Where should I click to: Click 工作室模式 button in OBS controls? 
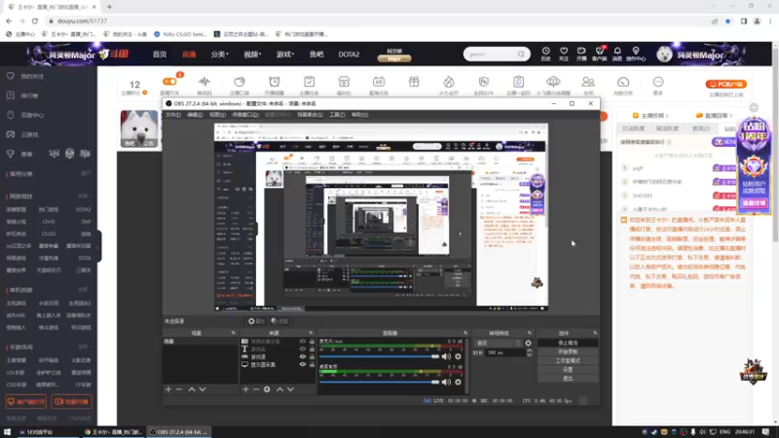pyautogui.click(x=568, y=361)
